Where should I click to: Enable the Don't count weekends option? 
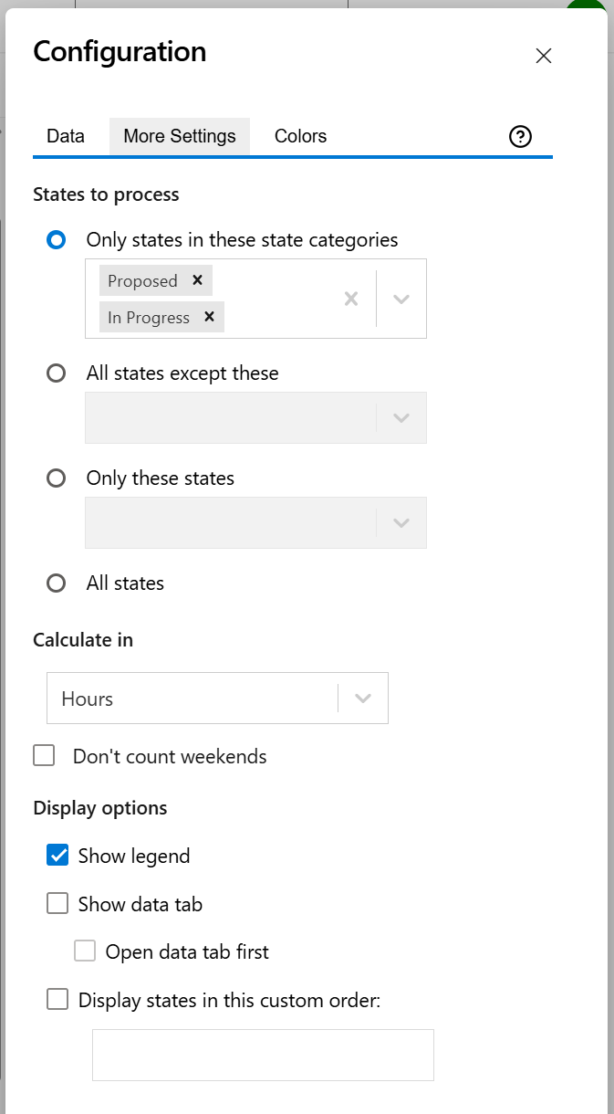(x=44, y=756)
